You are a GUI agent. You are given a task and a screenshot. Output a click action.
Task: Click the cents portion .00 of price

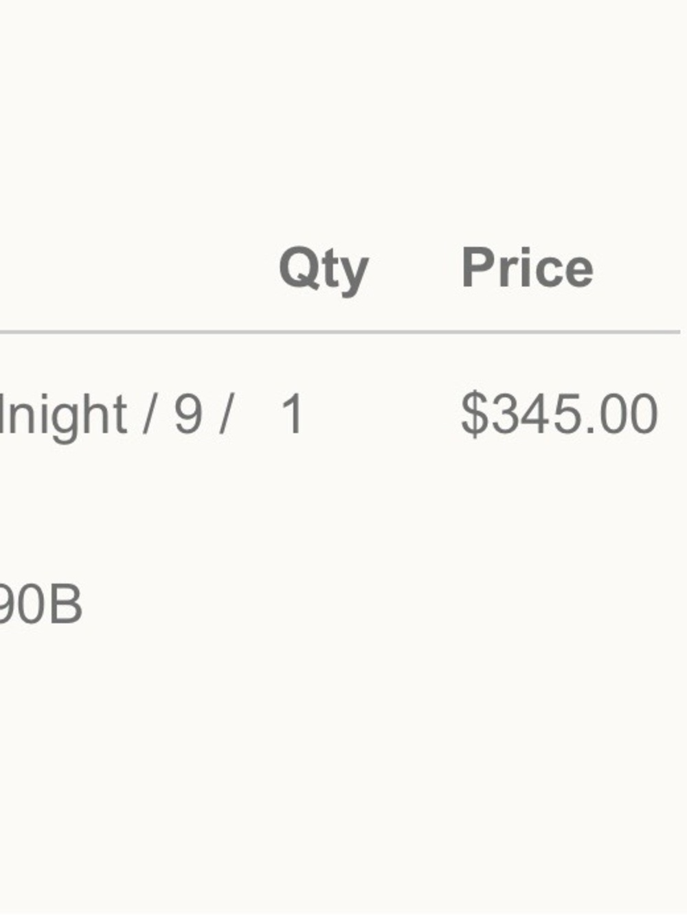(626, 414)
